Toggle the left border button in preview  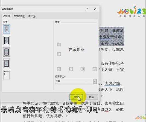(x=71, y=69)
